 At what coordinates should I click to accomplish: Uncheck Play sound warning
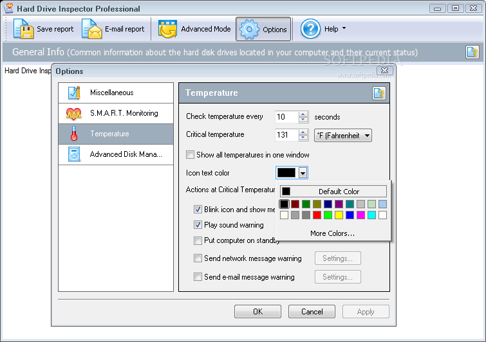coord(198,225)
